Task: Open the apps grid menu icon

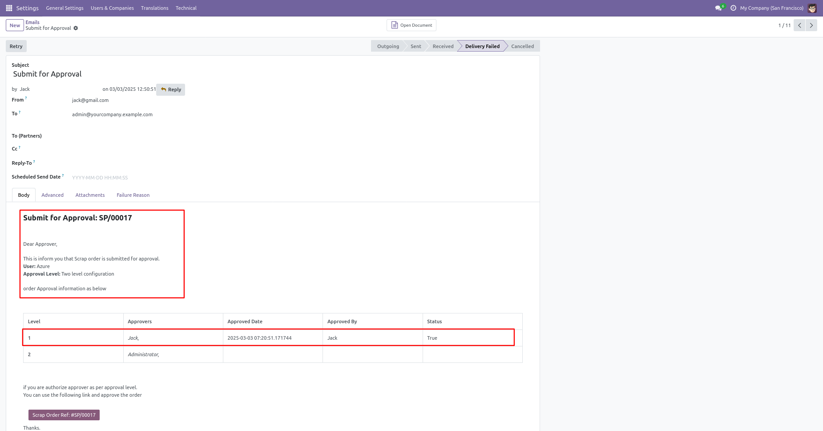Action: click(9, 8)
